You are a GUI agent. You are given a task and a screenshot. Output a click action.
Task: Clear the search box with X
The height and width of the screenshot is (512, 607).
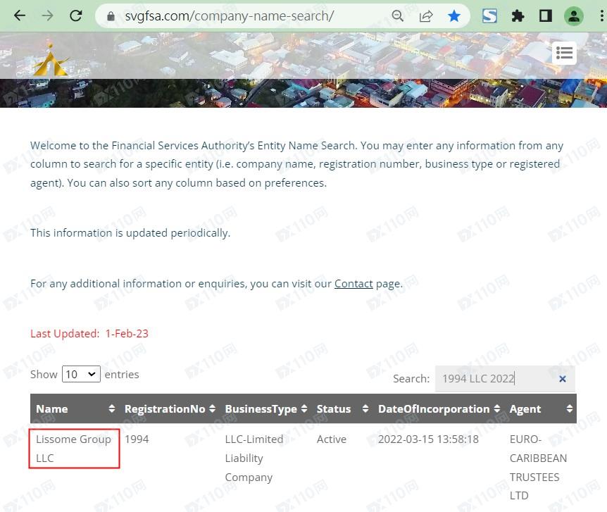[563, 379]
